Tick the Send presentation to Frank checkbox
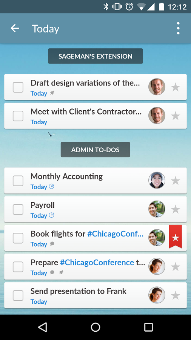The image size is (191, 340). [18, 295]
